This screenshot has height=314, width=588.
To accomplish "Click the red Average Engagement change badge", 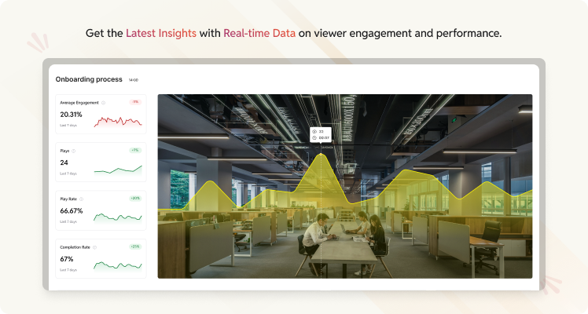I will 135,102.
